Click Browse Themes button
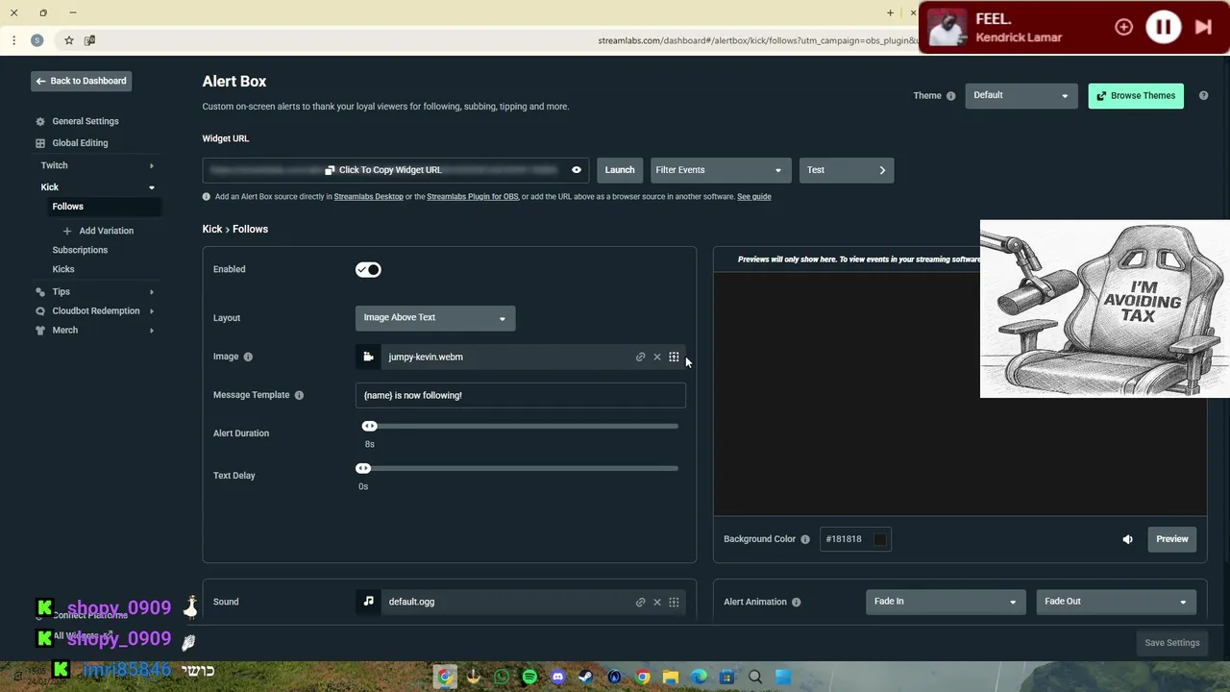Screen dimensions: 1230x692 pos(1136,96)
